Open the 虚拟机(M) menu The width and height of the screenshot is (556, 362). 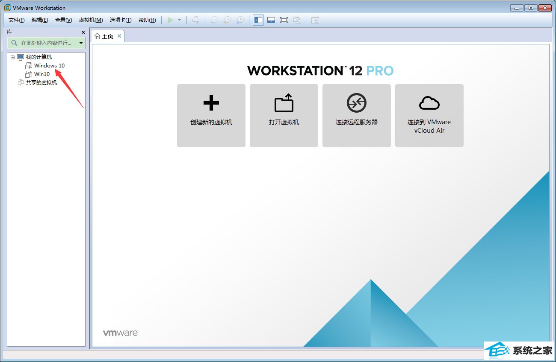coord(91,20)
